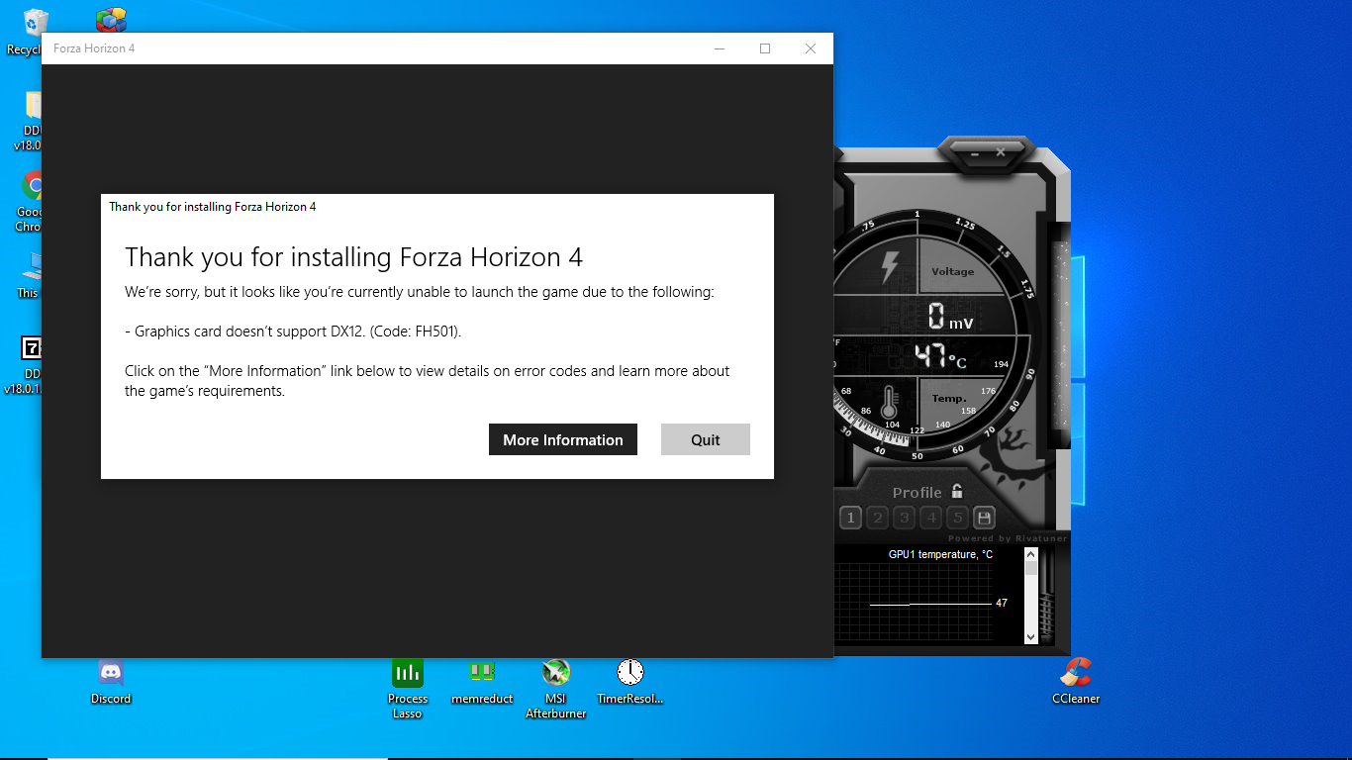Quit the Forza Horizon 4 dialog
The height and width of the screenshot is (760, 1352).
tap(706, 439)
